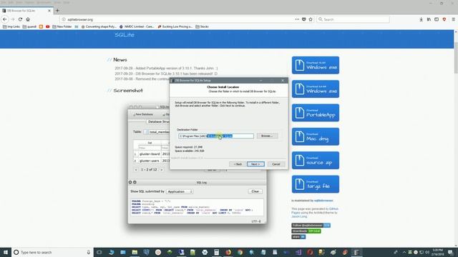
Task: Click the downloads total badge
Action: (x=306, y=231)
